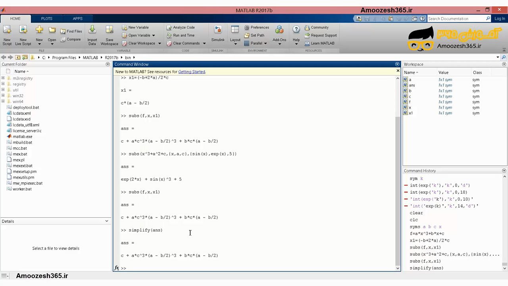This screenshot has width=508, height=286.
Task: Select deploytool.bat file
Action: coord(26,107)
